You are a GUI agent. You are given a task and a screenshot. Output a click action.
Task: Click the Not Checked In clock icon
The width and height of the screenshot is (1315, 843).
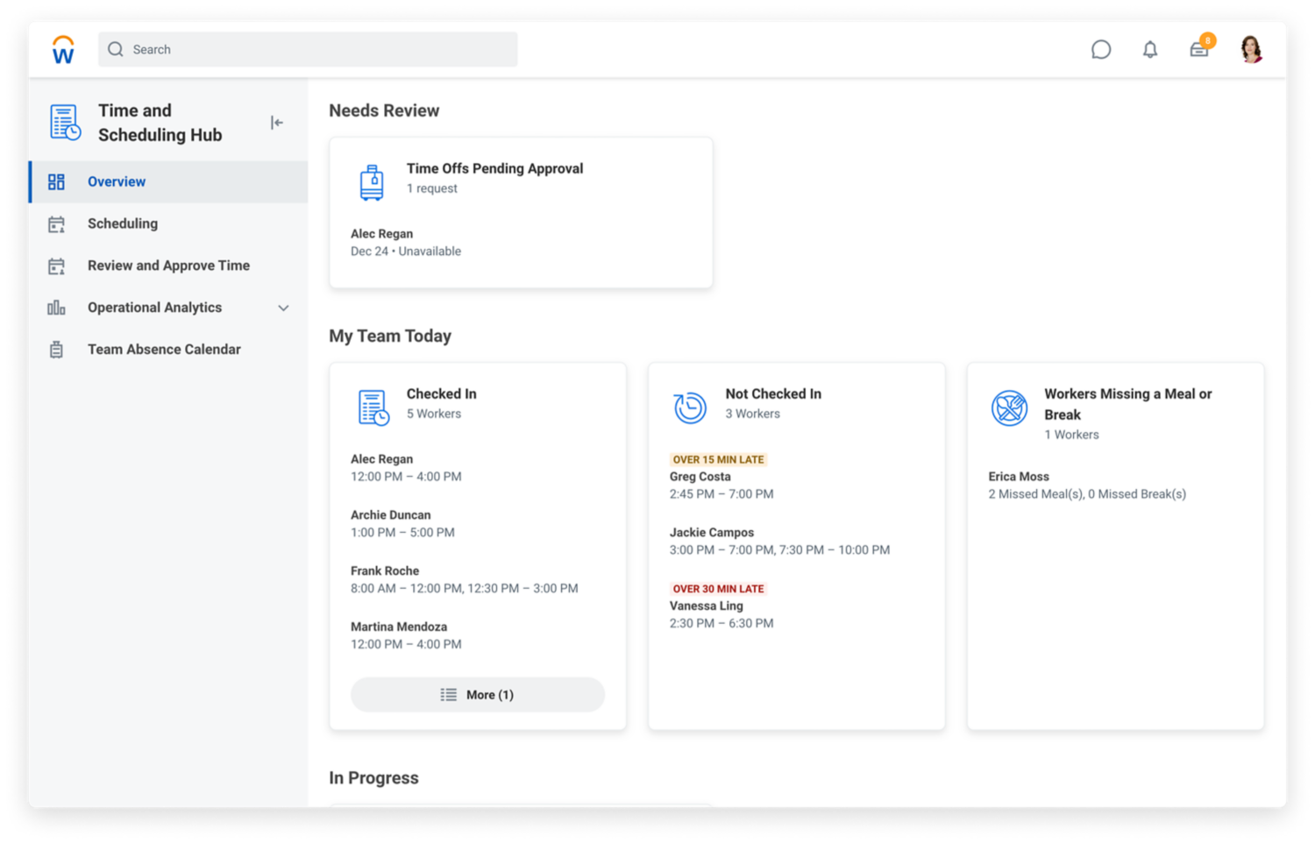coord(690,407)
